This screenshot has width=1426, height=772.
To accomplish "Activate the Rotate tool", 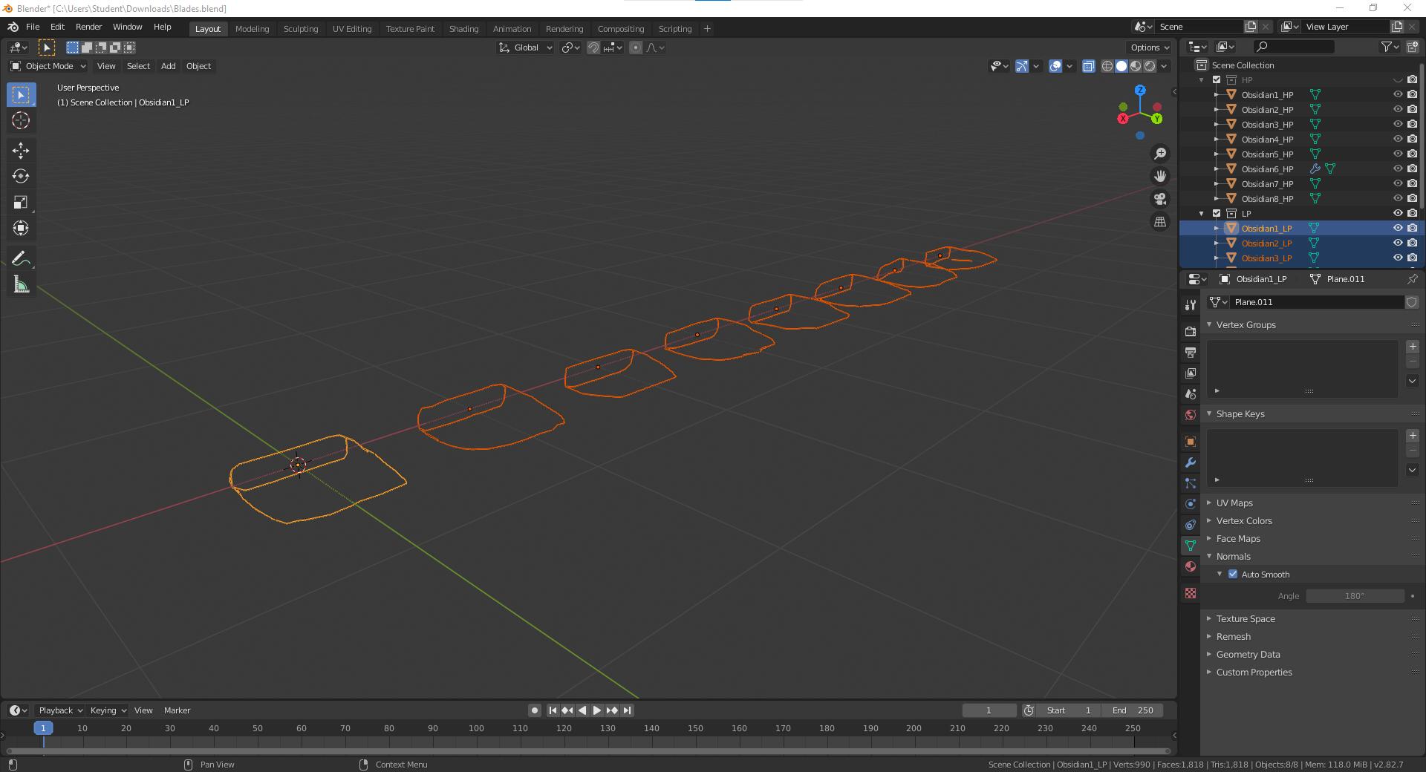I will coord(21,176).
